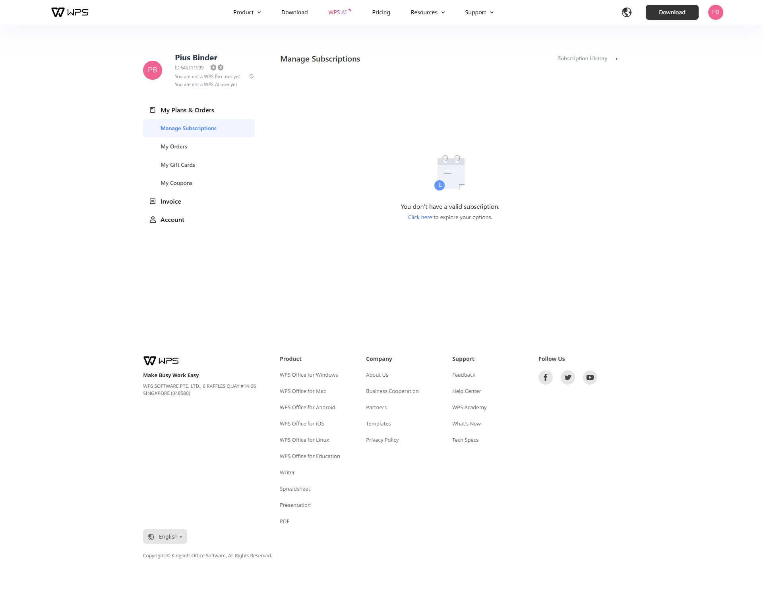
Task: Open the Tech Specs link
Action: pyautogui.click(x=465, y=440)
